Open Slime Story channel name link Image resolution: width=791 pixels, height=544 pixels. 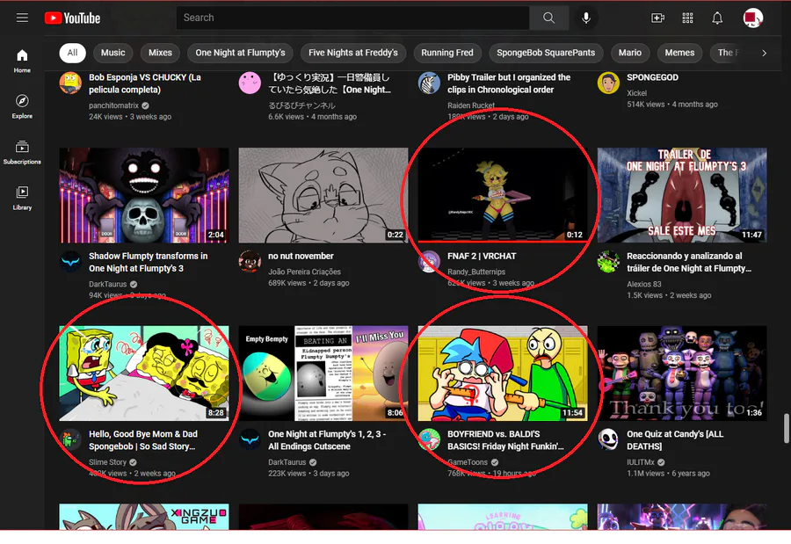tap(107, 462)
